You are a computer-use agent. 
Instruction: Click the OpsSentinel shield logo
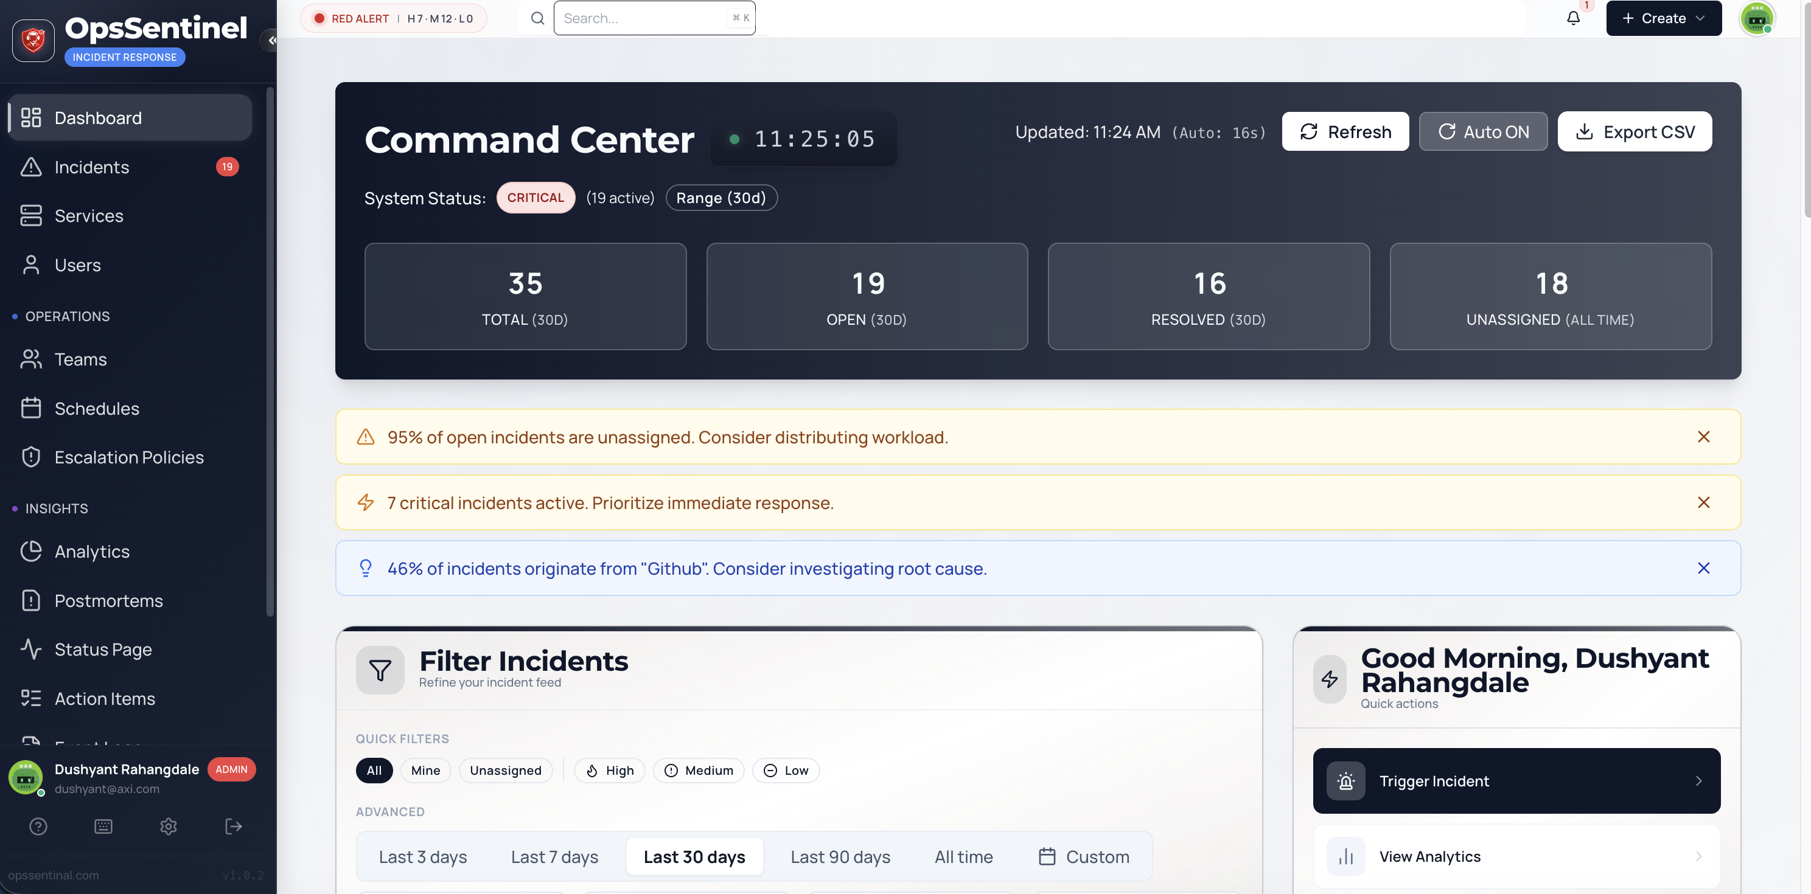(33, 41)
